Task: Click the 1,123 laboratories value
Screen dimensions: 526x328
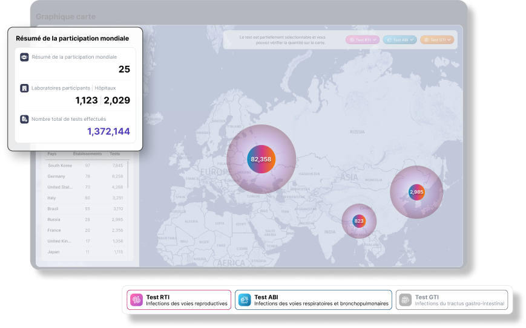Action: 87,100
